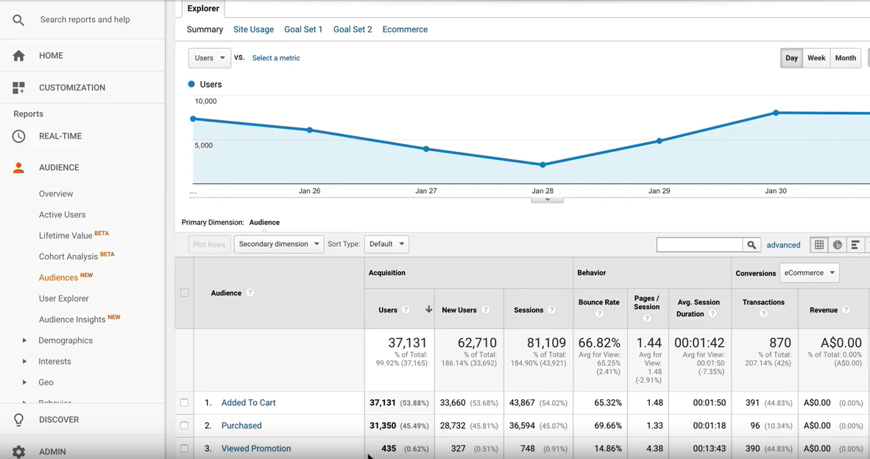Select the Week chart granularity

(x=816, y=57)
